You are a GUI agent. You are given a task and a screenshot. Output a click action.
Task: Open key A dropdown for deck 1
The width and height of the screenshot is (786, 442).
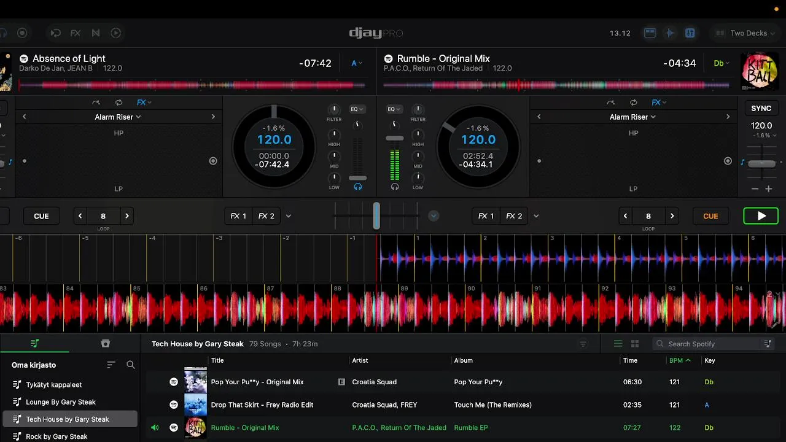tap(356, 63)
